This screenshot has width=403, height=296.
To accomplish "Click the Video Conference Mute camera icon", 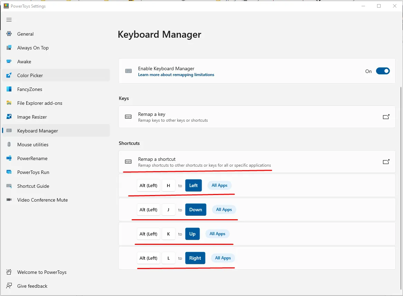I will click(x=9, y=200).
